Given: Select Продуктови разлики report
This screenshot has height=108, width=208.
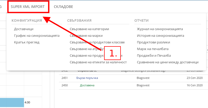Looking at the screenshot, I should pos(153,42).
